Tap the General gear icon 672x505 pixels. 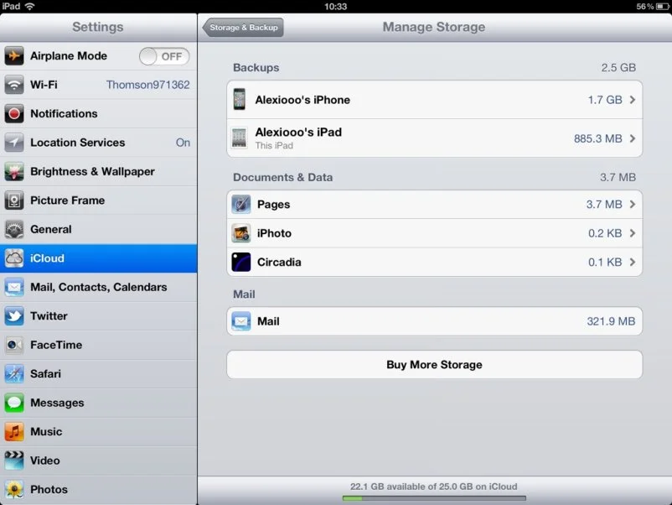14,229
